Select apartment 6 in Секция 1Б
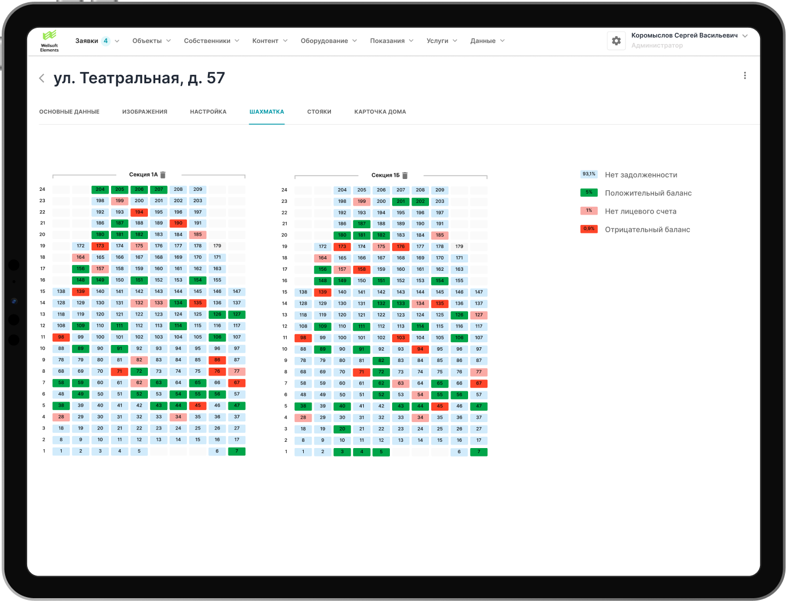Image resolution: width=786 pixels, height=601 pixels. coord(460,452)
